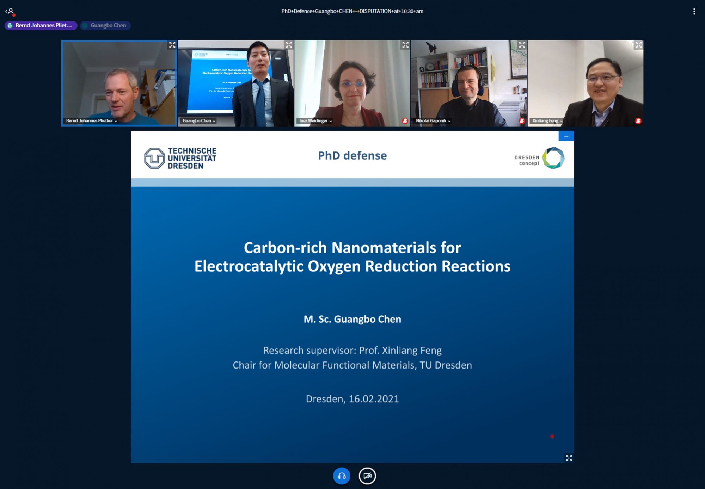Open the user list toggle icon

(10, 12)
